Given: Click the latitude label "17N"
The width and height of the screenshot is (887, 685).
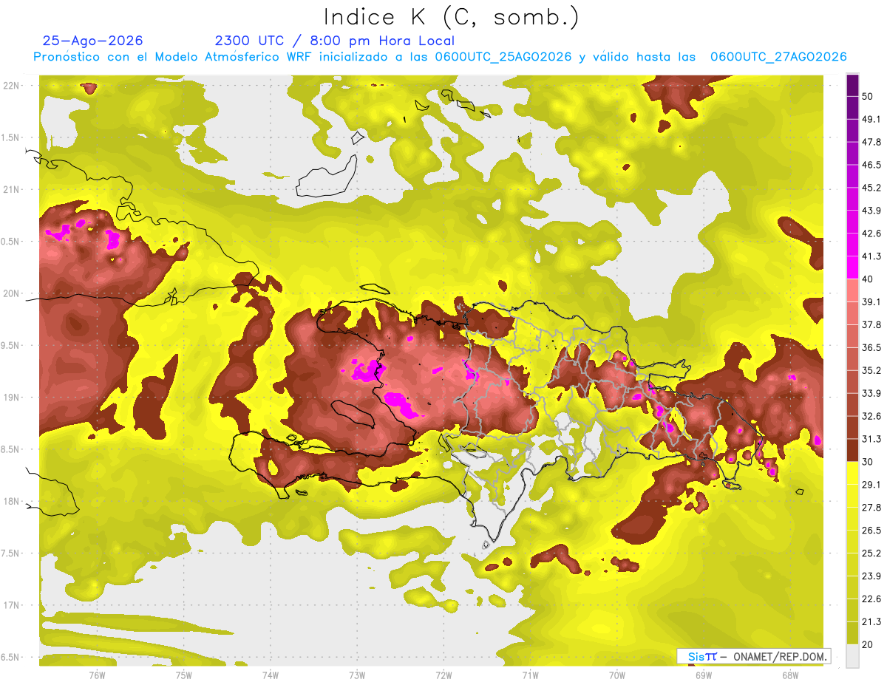Looking at the screenshot, I should coord(11,606).
